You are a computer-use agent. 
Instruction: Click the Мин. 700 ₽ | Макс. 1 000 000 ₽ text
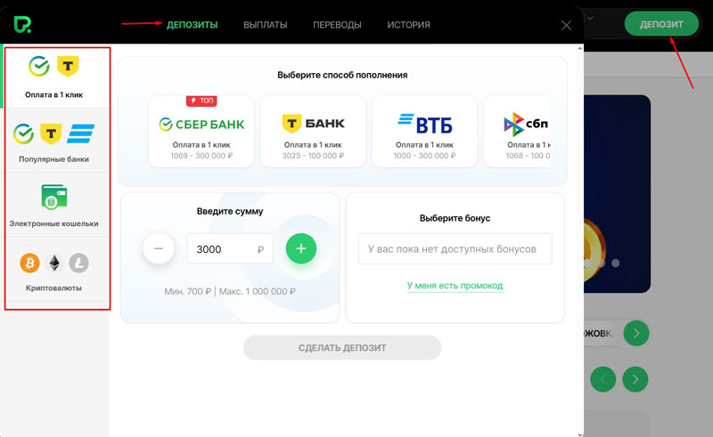click(230, 292)
